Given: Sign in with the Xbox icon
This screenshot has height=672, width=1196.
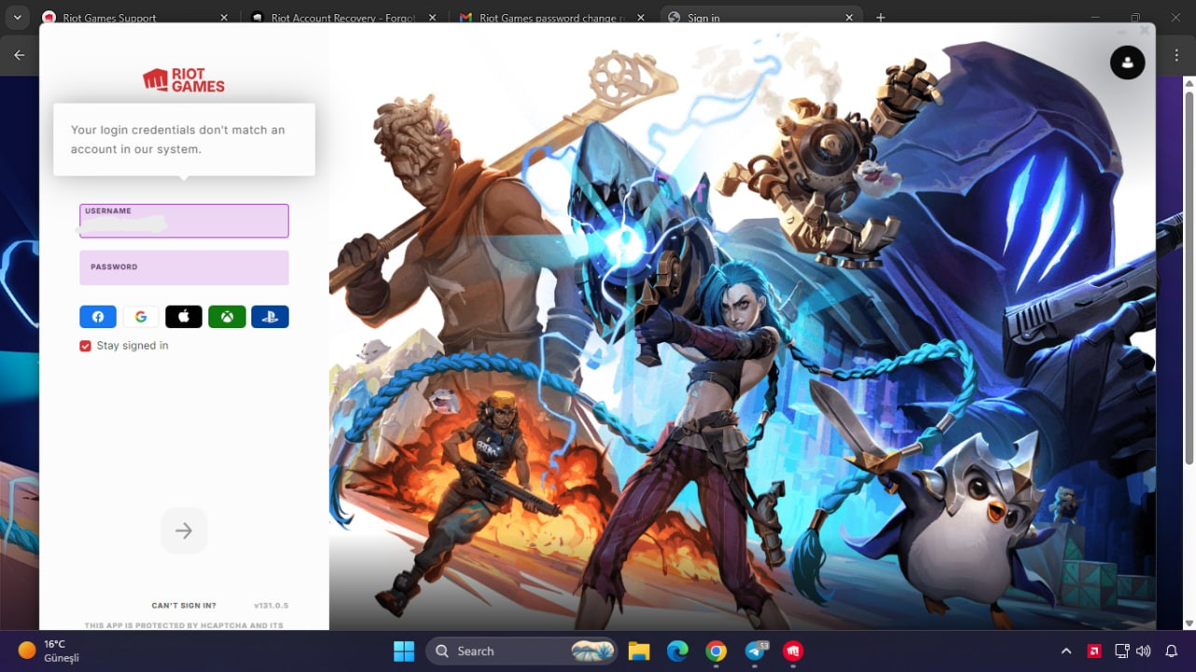Looking at the screenshot, I should click(x=227, y=317).
